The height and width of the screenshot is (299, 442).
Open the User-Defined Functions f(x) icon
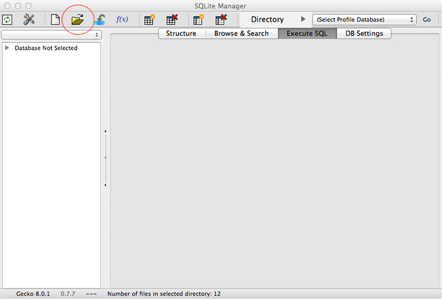122,19
